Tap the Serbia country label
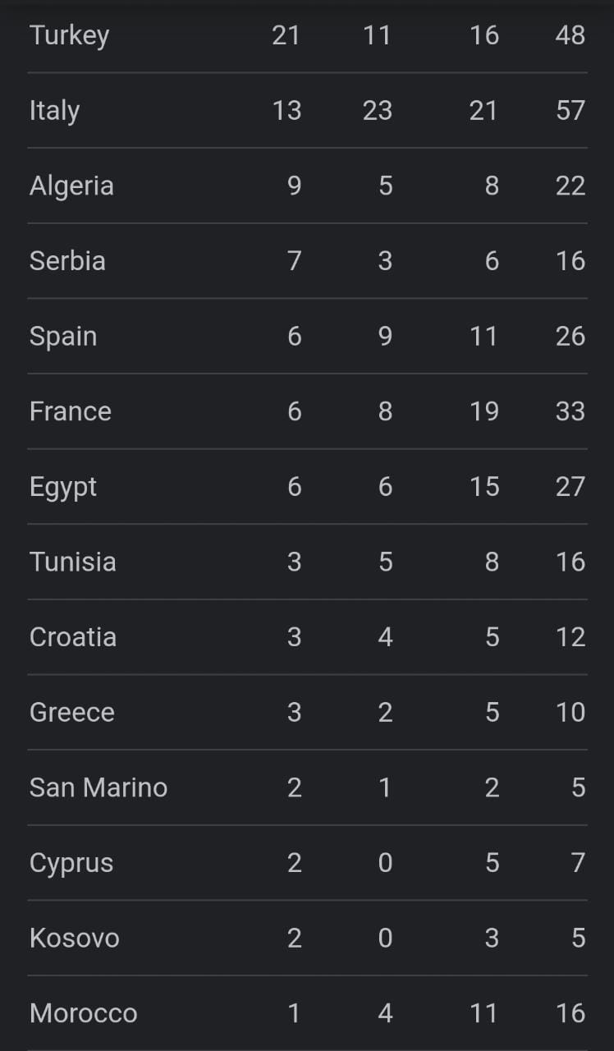The width and height of the screenshot is (614, 1051). (x=67, y=261)
